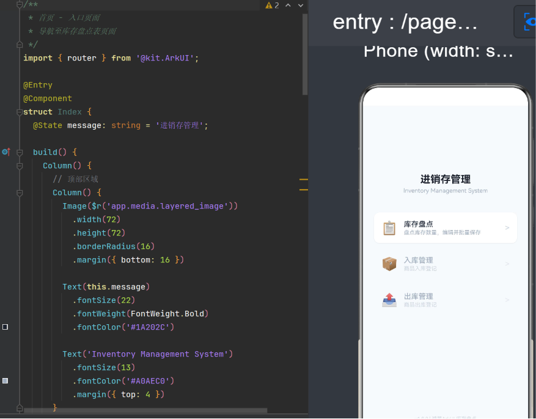536x419 pixels.
Task: Click the Text(this.message) line
Action: pyautogui.click(x=106, y=287)
